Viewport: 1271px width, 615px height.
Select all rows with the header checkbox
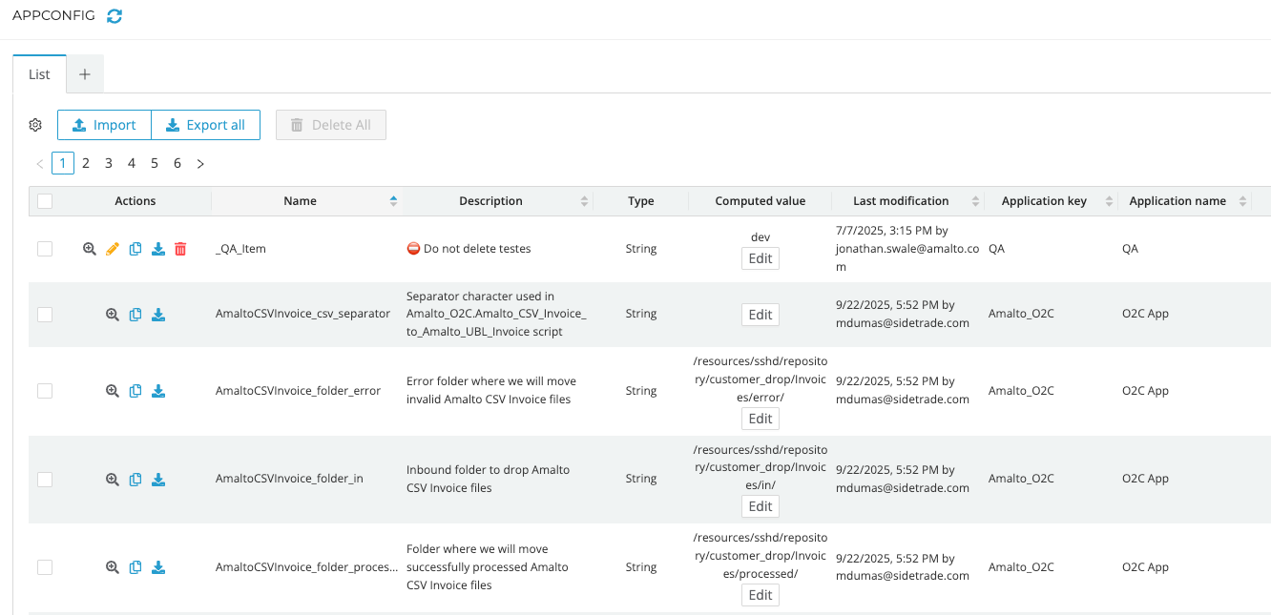[44, 200]
